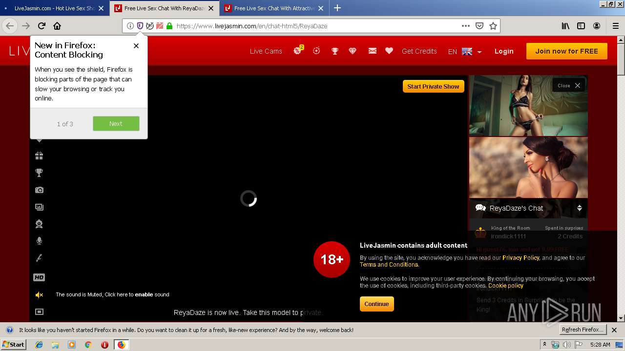This screenshot has width=625, height=351.
Task: Show site information icon in address bar
Action: (130, 26)
